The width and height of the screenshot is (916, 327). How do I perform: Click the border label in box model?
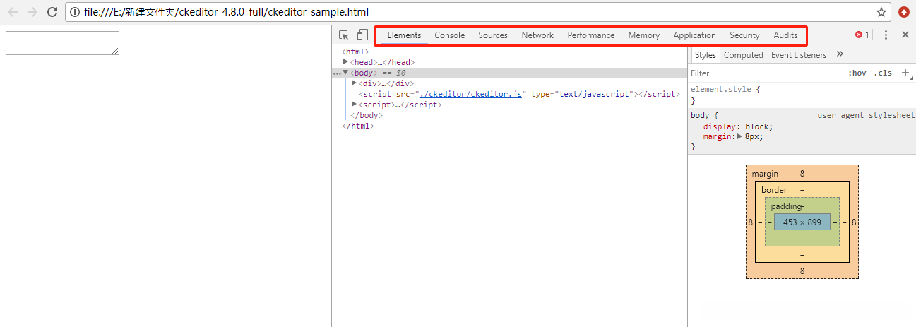pyautogui.click(x=774, y=190)
